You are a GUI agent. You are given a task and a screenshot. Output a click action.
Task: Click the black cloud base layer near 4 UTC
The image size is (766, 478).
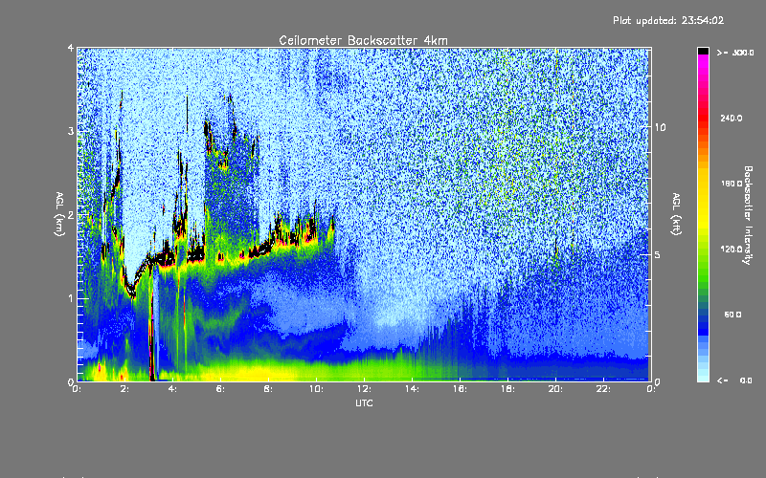[x=166, y=258]
